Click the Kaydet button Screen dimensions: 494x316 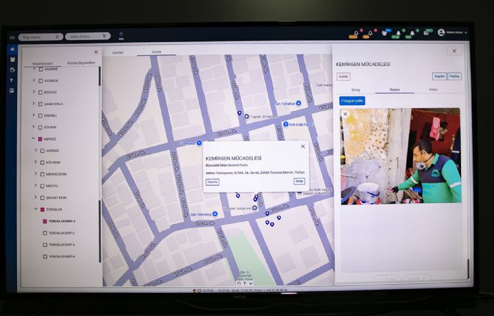(439, 76)
